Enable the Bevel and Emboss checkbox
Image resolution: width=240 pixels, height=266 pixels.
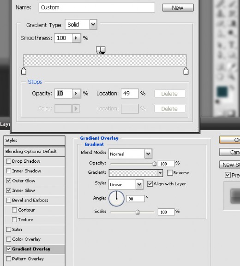(x=8, y=200)
